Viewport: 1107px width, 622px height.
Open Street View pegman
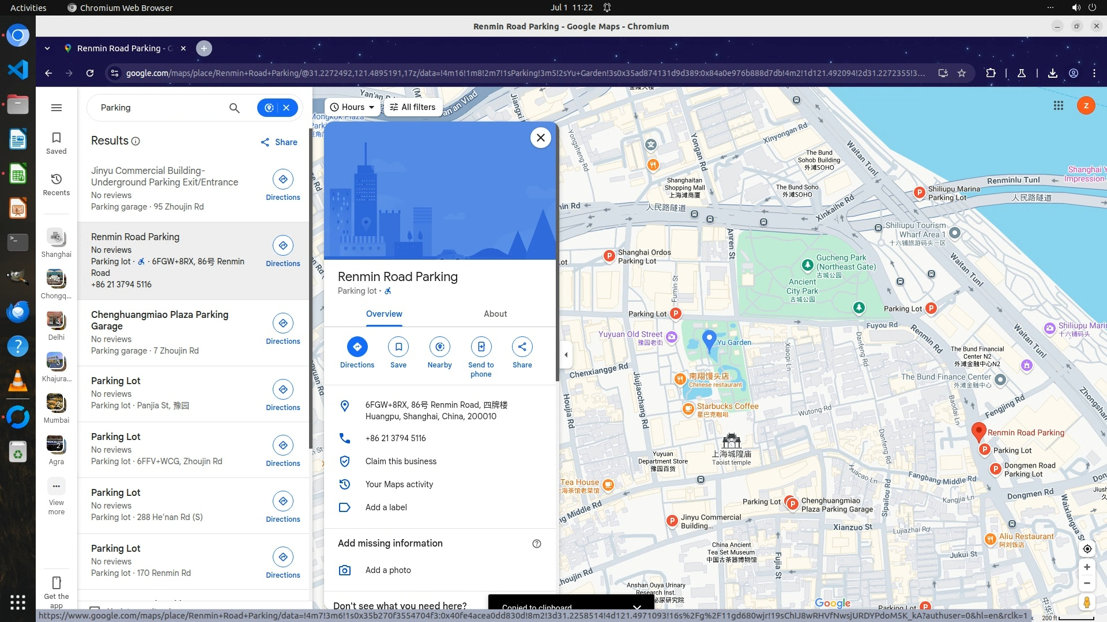coord(1087,602)
